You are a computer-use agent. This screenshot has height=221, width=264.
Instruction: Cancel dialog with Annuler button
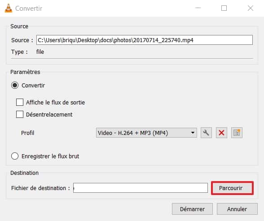[x=237, y=209]
